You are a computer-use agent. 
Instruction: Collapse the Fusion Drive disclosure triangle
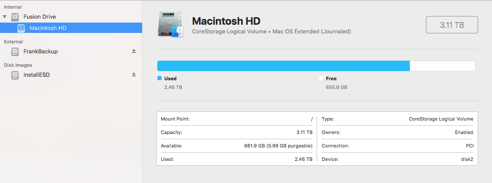(5, 16)
